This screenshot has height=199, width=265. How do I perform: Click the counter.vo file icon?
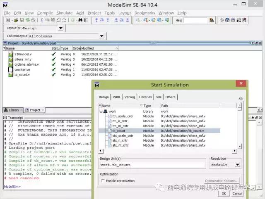(x=11, y=70)
